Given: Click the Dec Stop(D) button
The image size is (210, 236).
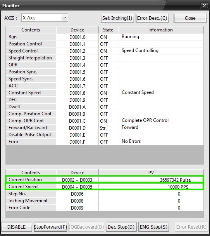Looking at the screenshot, I should coord(121,227).
